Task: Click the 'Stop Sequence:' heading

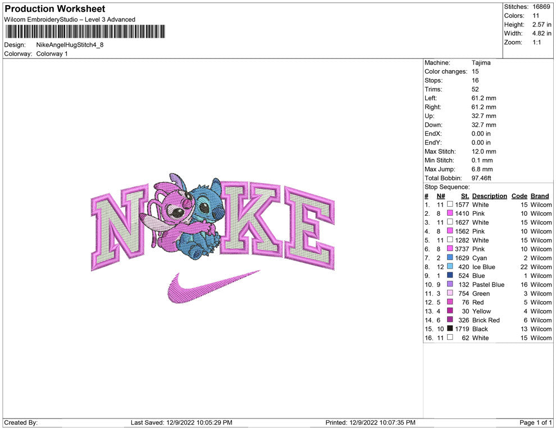Action: point(447,187)
